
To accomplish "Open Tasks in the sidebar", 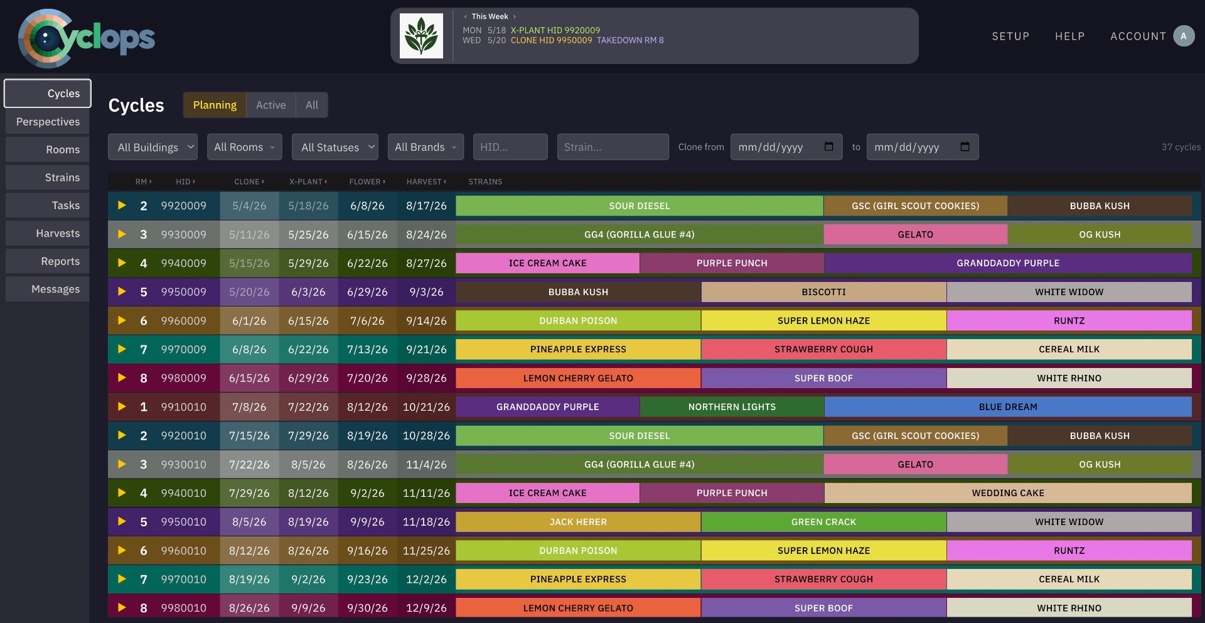I will click(48, 205).
